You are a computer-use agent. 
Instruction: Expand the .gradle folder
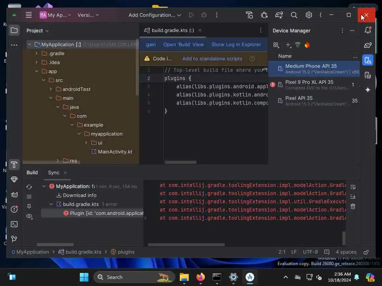37,53
